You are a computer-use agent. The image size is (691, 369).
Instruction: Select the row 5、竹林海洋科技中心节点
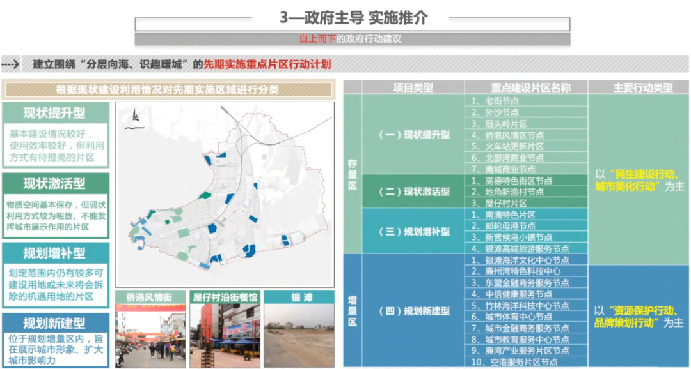526,306
